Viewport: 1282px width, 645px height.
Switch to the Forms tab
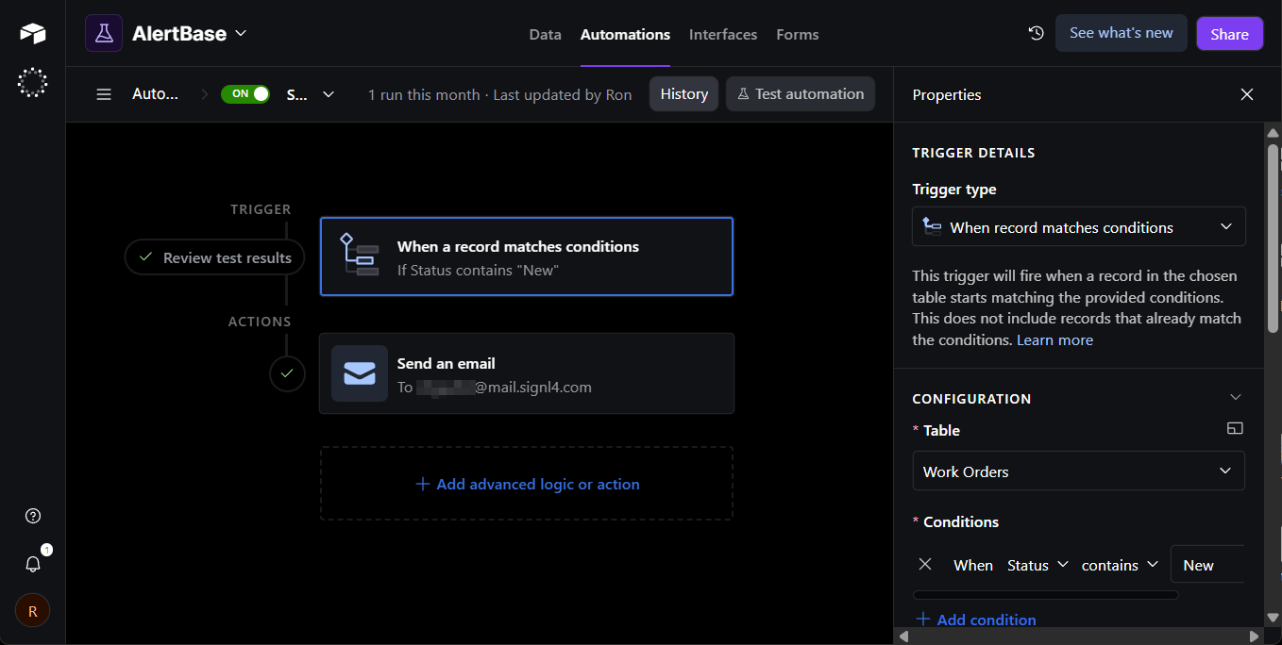coord(798,34)
